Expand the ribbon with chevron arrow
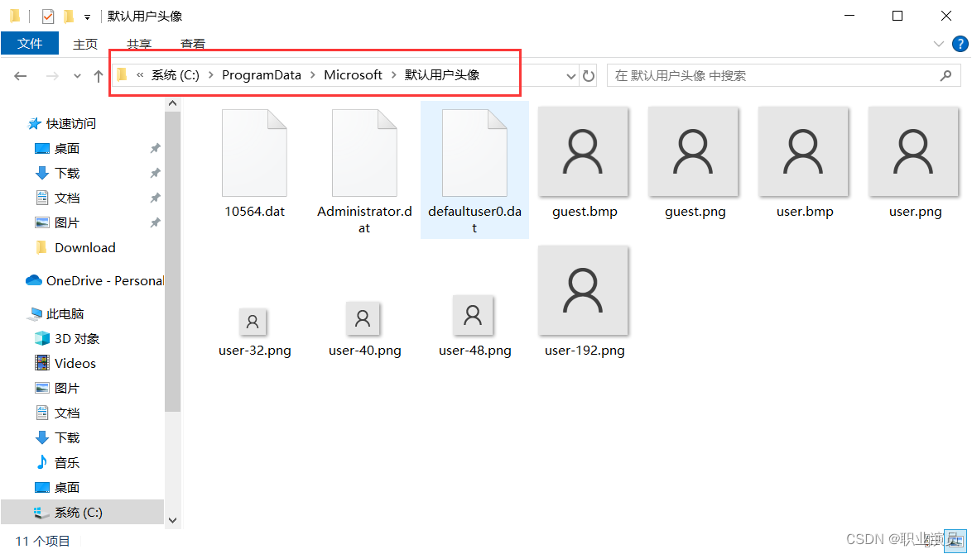This screenshot has width=972, height=554. point(939,44)
